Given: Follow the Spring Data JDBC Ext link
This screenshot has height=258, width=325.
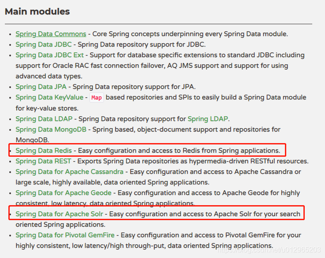Looking at the screenshot, I should (x=49, y=55).
